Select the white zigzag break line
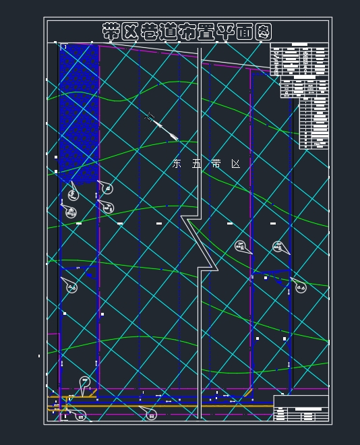 click(200, 233)
